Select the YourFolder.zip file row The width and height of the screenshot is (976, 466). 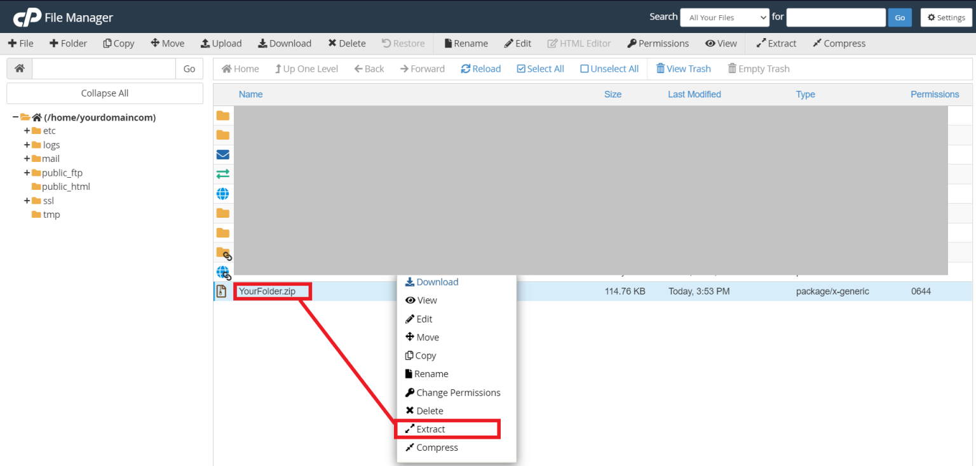(x=269, y=291)
